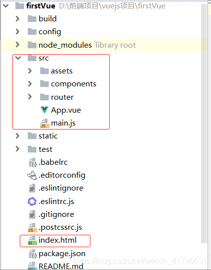Screen dimensions: 211x270
Task: Click the HTML file icon of index.html
Action: (x=33, y=241)
